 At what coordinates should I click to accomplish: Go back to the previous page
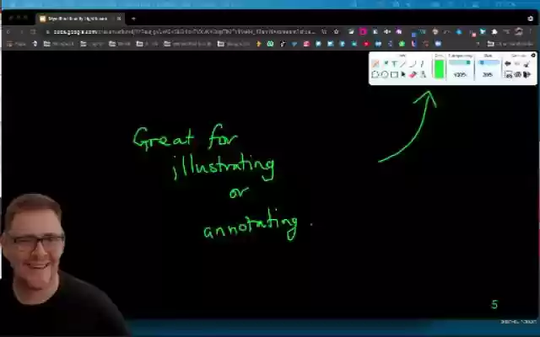(x=8, y=32)
